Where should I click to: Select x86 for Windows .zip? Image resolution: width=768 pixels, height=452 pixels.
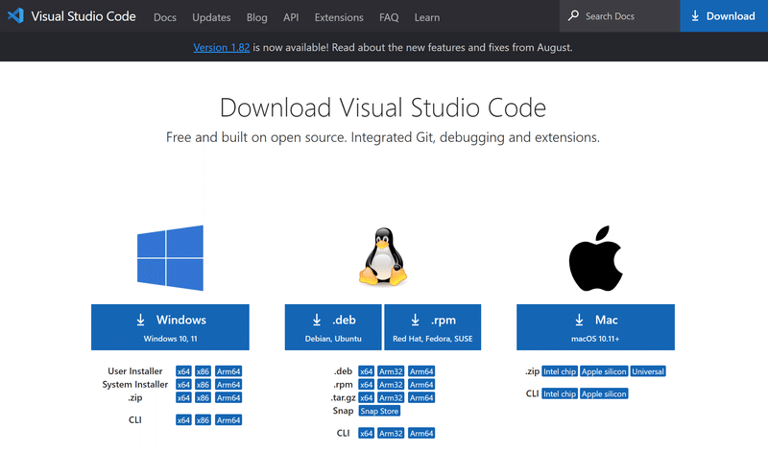[x=203, y=397]
